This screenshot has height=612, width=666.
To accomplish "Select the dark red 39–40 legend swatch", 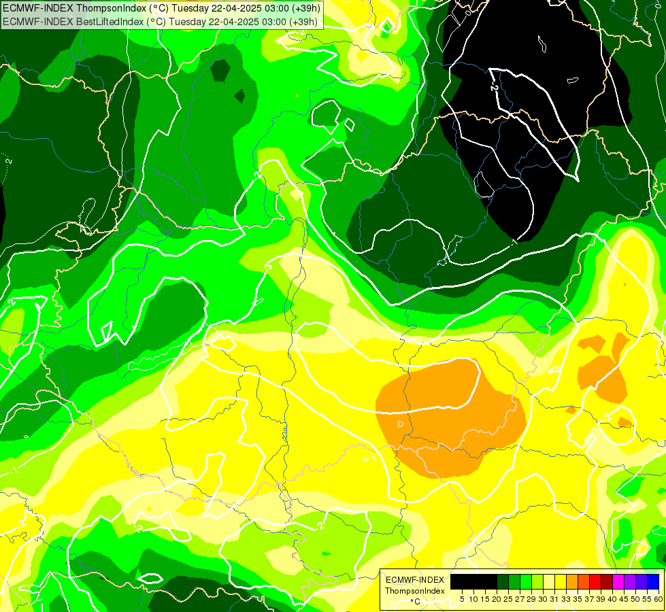I will pyautogui.click(x=607, y=582).
